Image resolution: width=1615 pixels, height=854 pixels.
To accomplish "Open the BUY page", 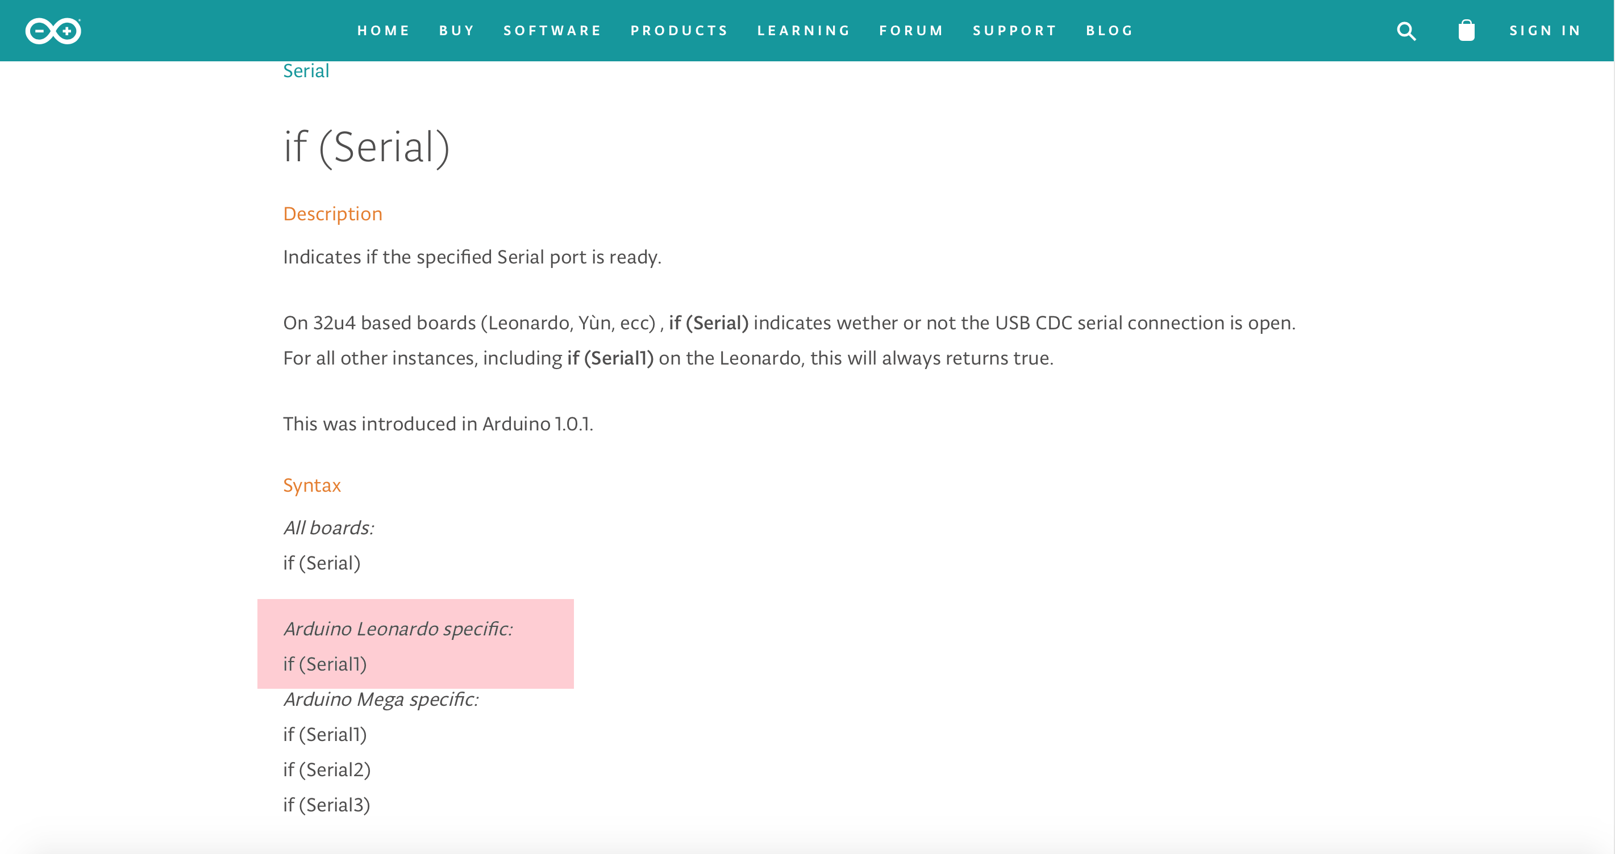I will pos(456,30).
